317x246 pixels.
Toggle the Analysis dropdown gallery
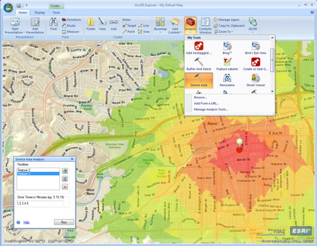[x=190, y=26]
